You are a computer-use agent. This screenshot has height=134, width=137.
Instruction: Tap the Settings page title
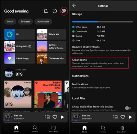click(x=103, y=6)
